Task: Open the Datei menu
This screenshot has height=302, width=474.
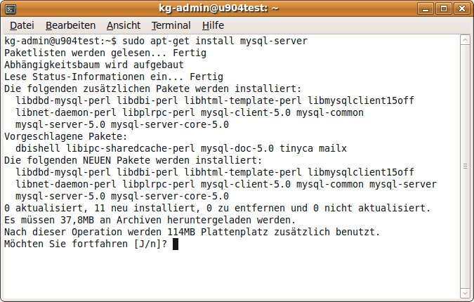Action: (x=22, y=25)
